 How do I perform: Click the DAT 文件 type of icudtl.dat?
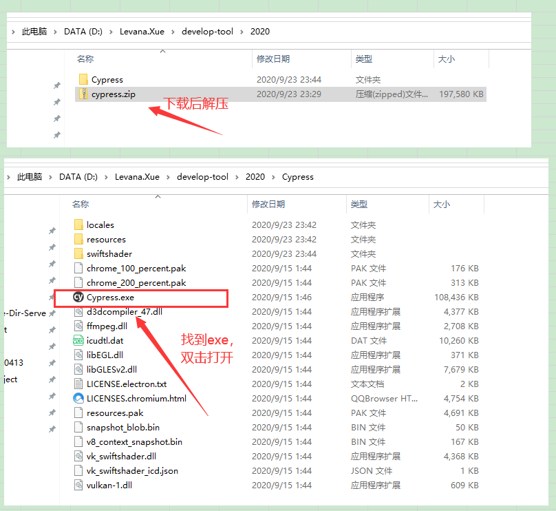(369, 341)
